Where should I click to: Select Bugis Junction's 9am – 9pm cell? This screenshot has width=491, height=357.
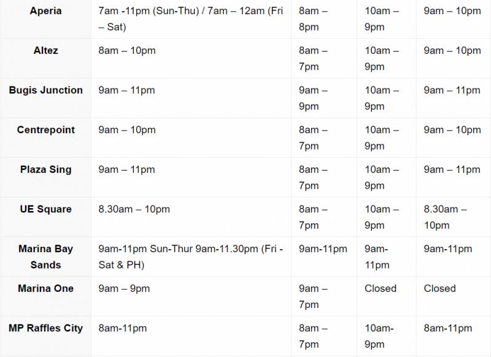click(313, 98)
